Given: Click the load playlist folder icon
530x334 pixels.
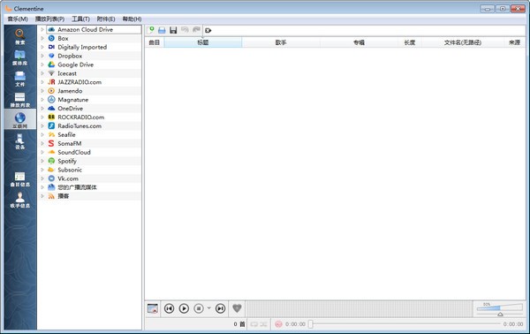Looking at the screenshot, I should click(162, 30).
